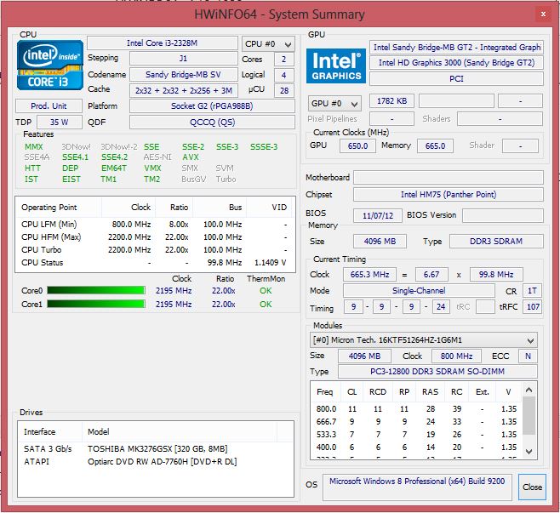Click the 666.7 frequency timing row

(417, 422)
